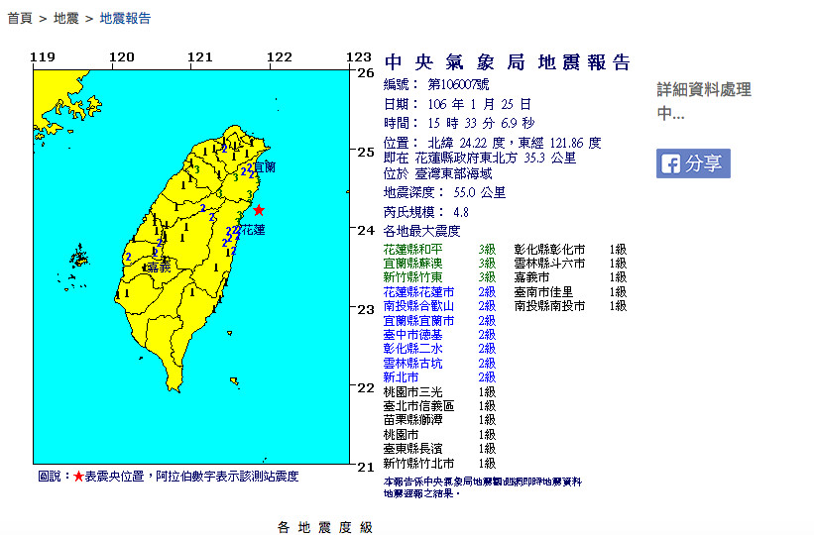
Task: Click the 詳細資料處理中 status text
Action: point(703,102)
